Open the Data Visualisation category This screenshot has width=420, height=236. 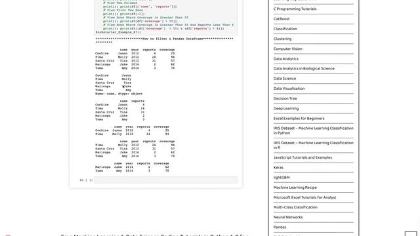(x=289, y=88)
